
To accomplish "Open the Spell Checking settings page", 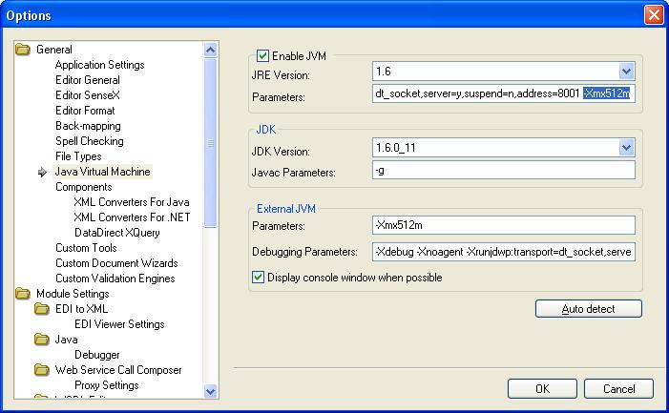I will (91, 141).
